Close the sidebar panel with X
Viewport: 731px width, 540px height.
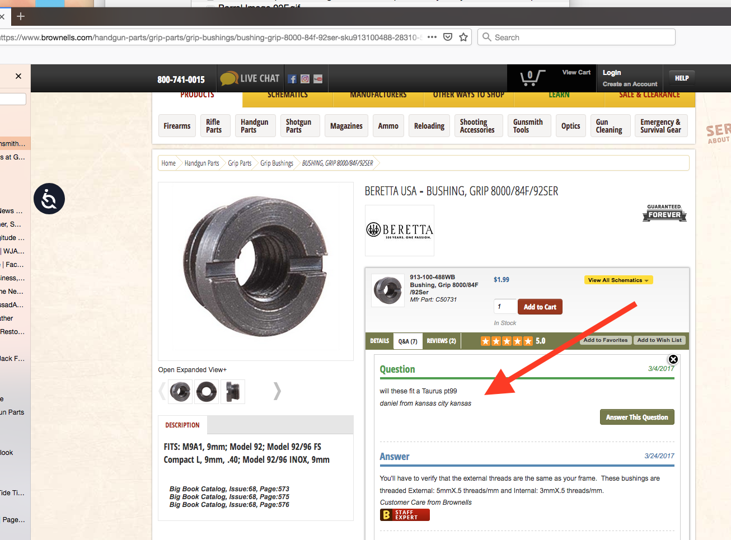(18, 76)
